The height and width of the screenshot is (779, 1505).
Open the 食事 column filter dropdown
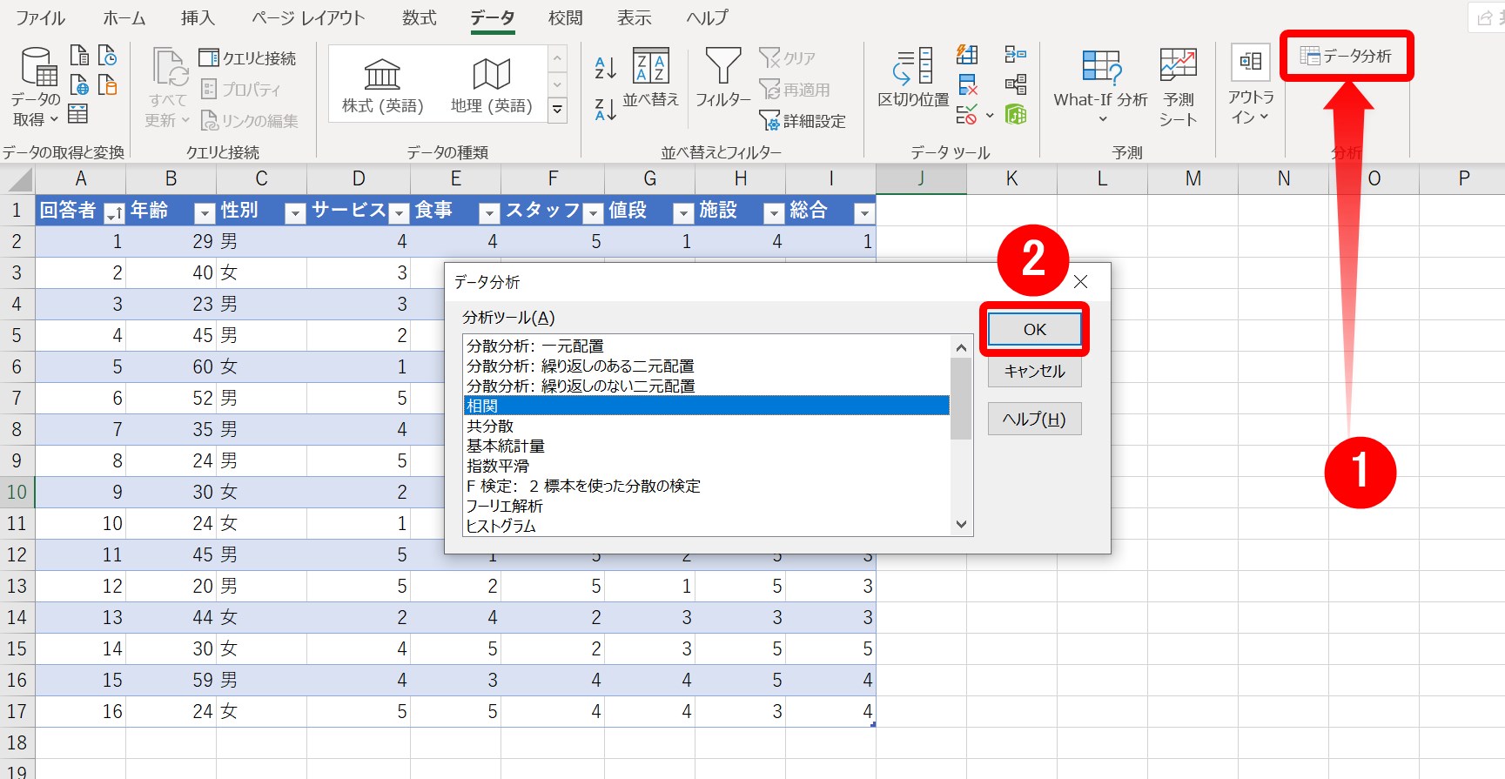(489, 213)
